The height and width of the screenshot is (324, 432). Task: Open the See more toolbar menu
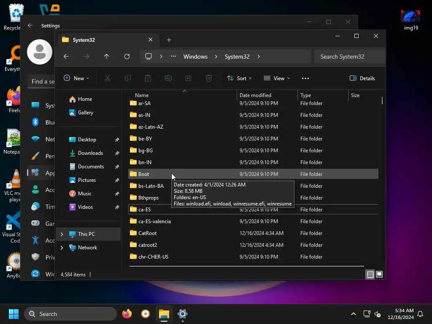pyautogui.click(x=305, y=78)
